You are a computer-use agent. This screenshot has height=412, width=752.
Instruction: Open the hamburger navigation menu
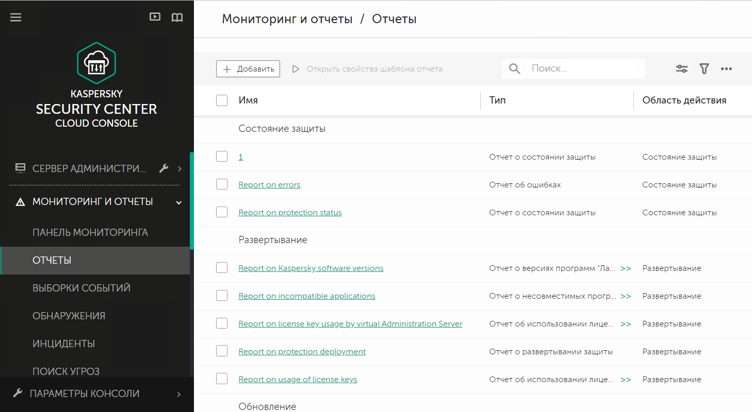16,17
